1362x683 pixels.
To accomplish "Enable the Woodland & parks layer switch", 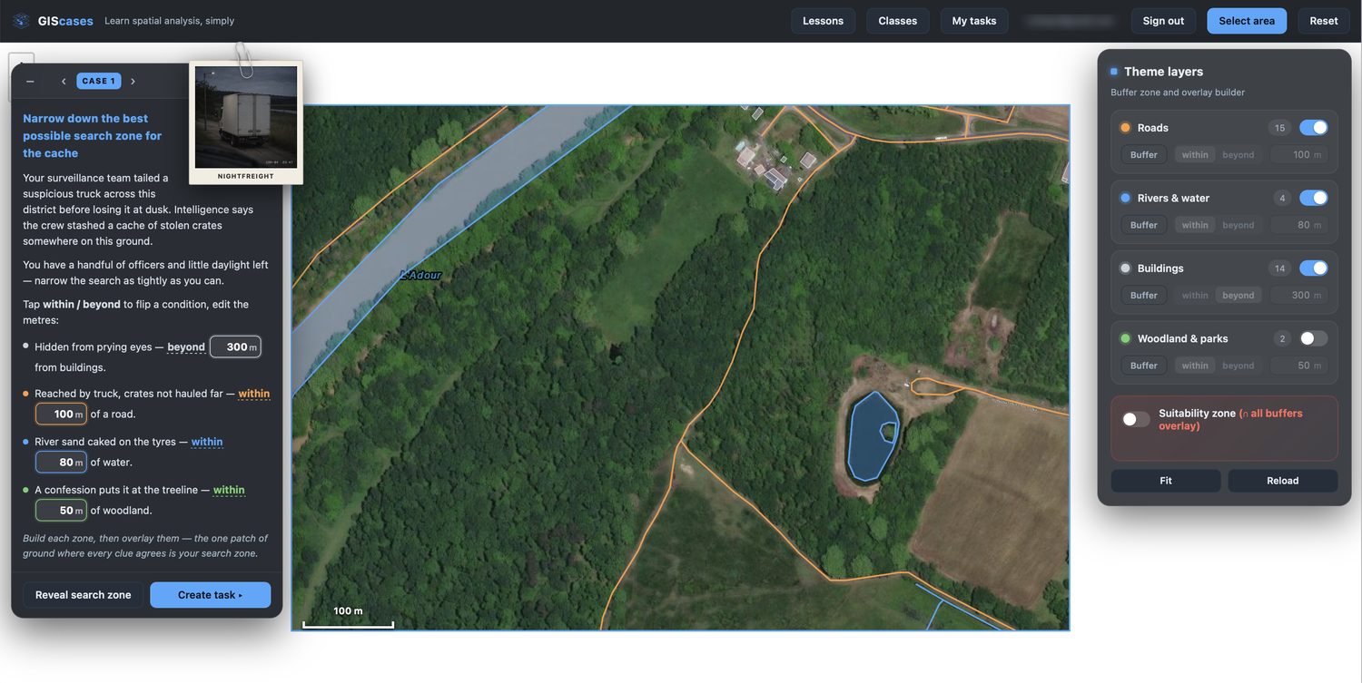I will 1313,338.
